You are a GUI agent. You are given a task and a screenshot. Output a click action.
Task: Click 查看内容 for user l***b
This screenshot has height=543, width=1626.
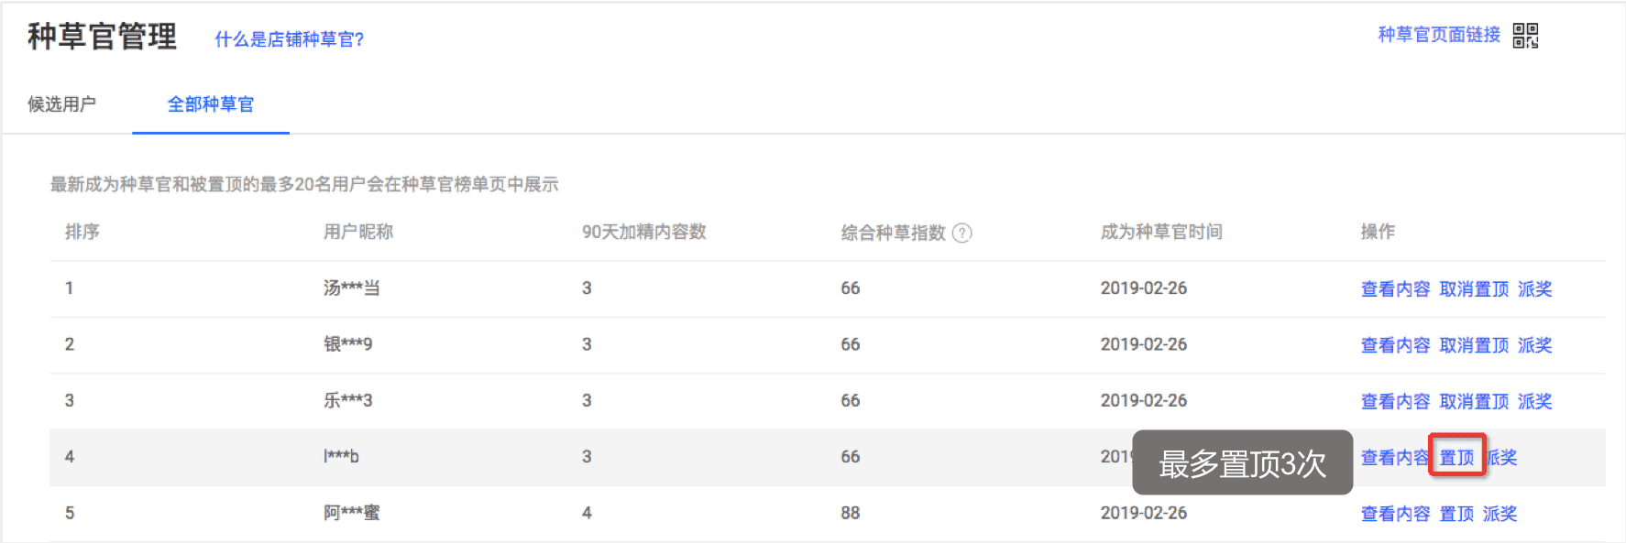1393,458
